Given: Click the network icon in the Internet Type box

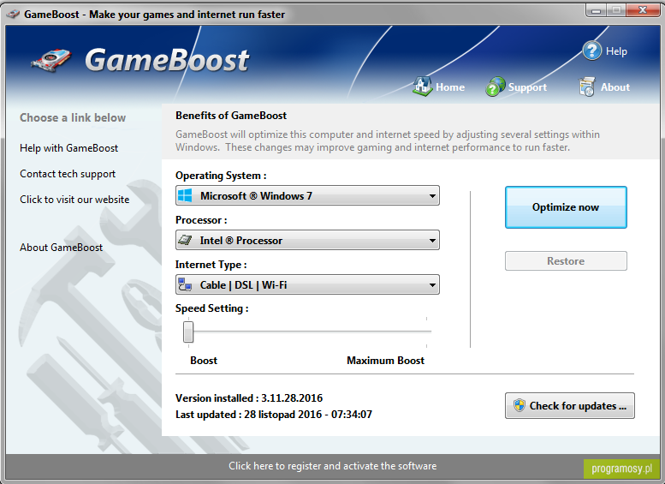Looking at the screenshot, I should pyautogui.click(x=185, y=285).
